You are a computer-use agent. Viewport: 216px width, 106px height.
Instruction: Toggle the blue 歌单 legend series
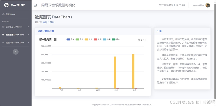coord(70,39)
